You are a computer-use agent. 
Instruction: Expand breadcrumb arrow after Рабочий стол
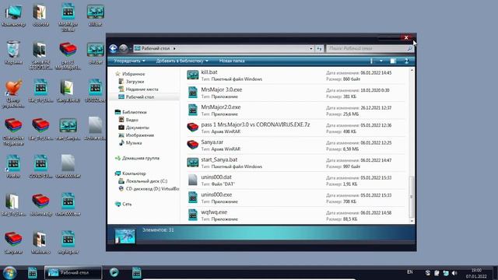coord(174,48)
